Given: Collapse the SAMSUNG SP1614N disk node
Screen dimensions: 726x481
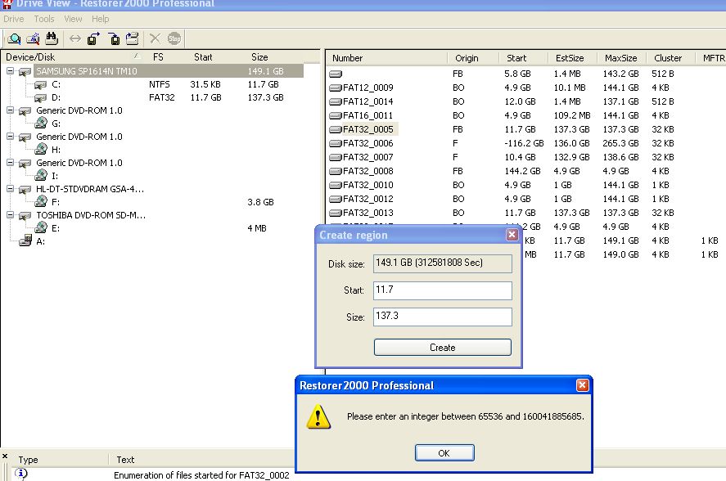Looking at the screenshot, I should point(10,71).
